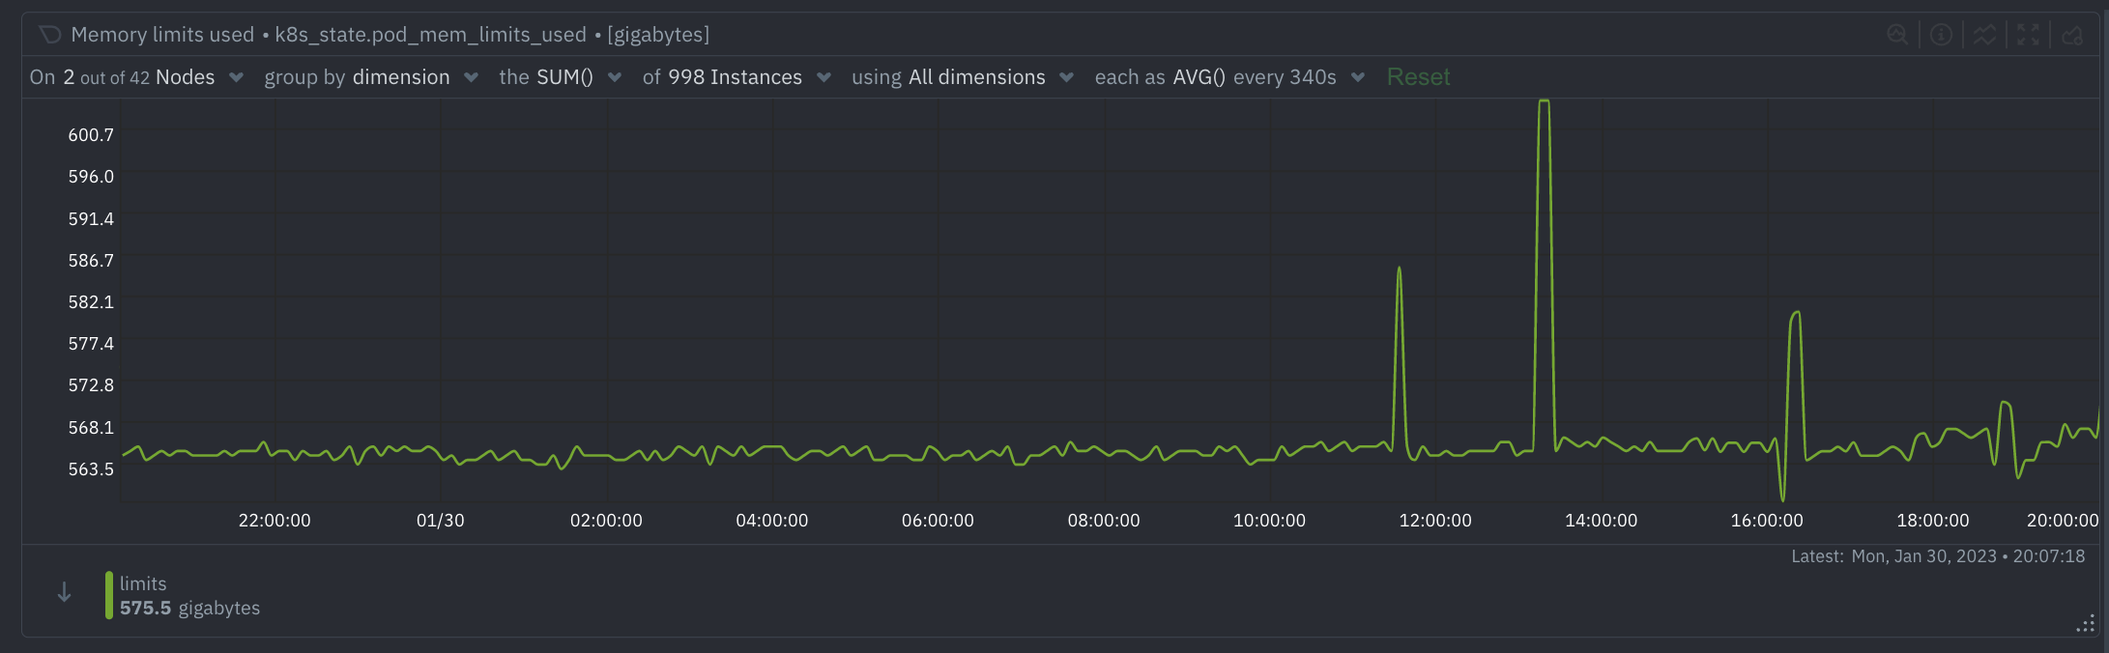Click the 01/30 date axis label
The image size is (2109, 653).
point(440,521)
